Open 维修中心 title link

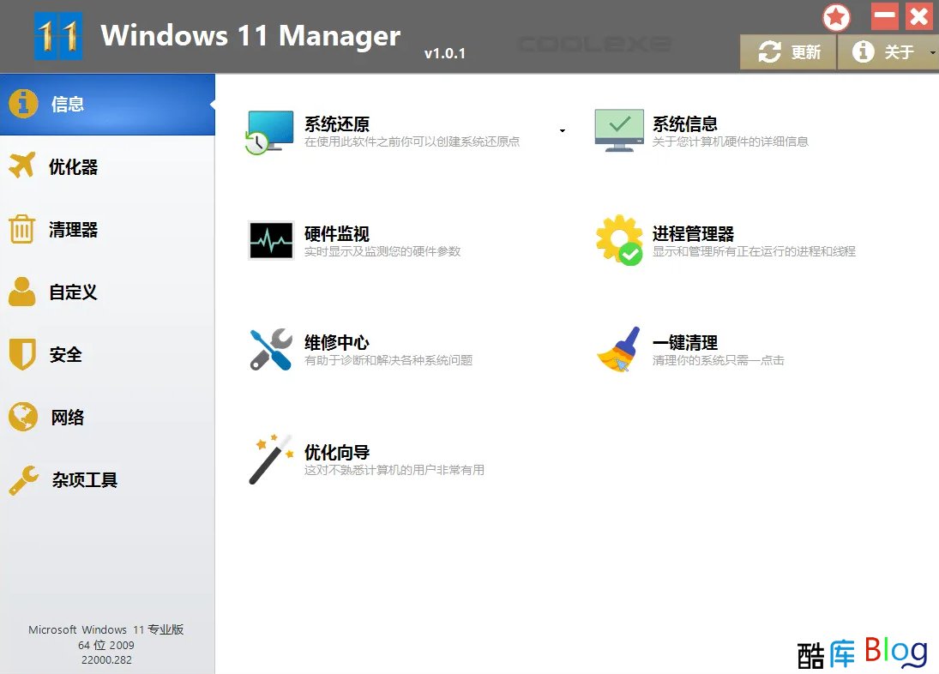pyautogui.click(x=337, y=342)
